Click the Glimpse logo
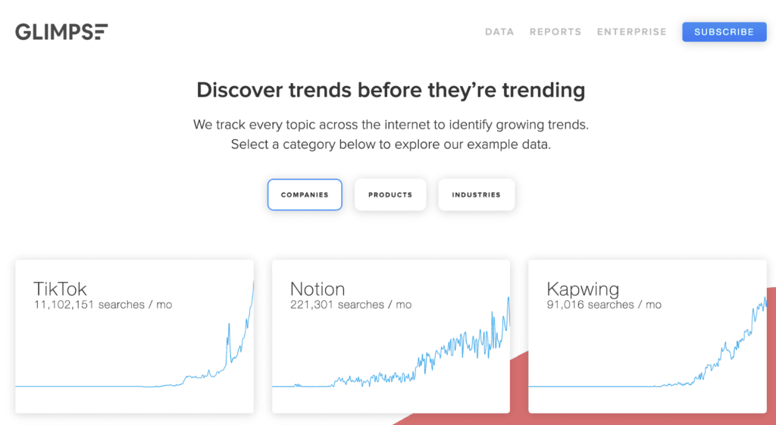The image size is (776, 425). pyautogui.click(x=61, y=32)
